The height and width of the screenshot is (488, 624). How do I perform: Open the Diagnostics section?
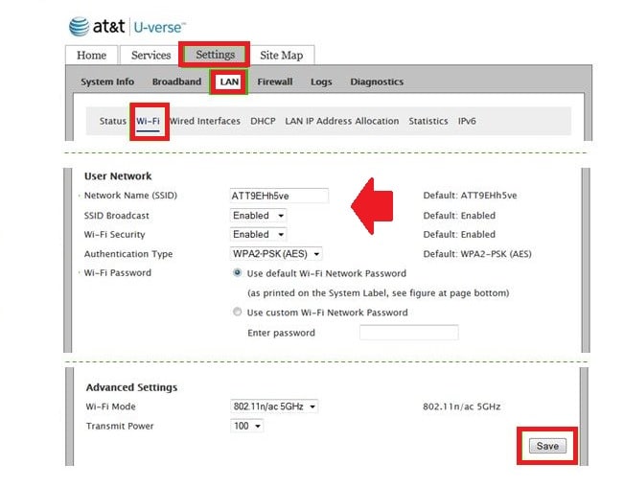(377, 82)
